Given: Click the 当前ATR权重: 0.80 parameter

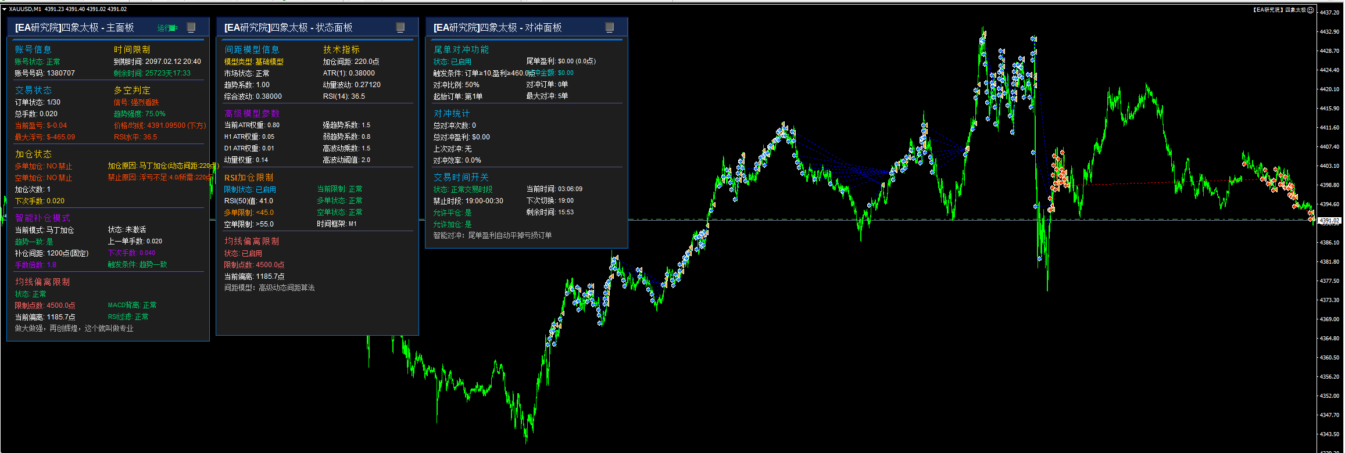Looking at the screenshot, I should pos(252,125).
